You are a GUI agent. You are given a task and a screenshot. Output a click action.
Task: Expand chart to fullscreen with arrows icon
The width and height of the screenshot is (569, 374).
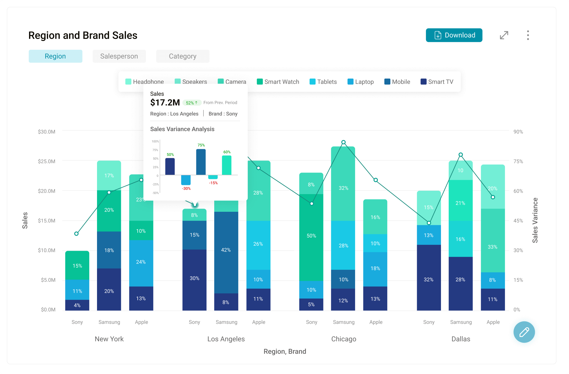[504, 35]
